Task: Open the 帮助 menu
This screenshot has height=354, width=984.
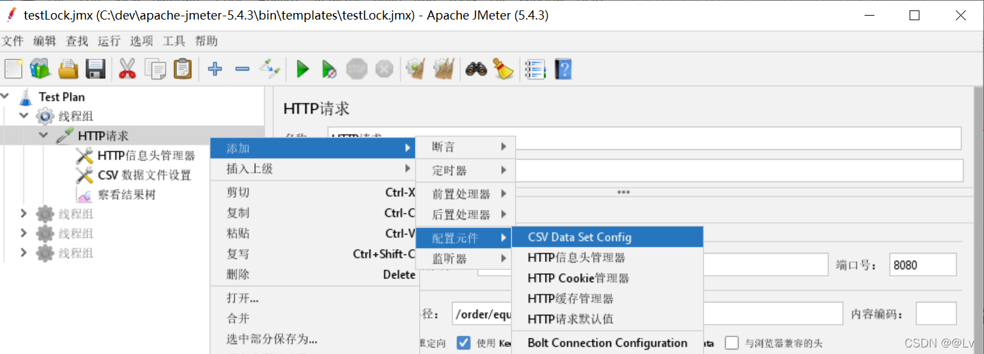Action: [x=206, y=41]
